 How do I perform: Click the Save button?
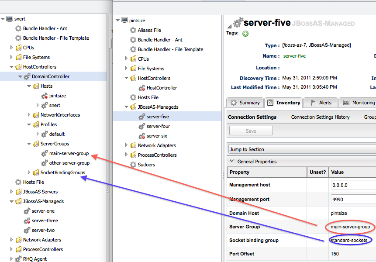point(251,131)
